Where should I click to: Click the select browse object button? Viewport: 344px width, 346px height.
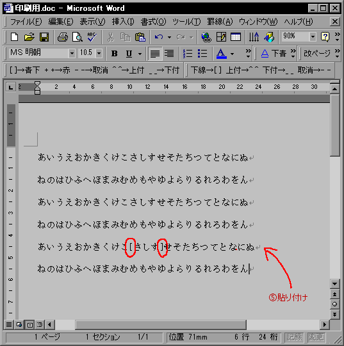click(335, 304)
